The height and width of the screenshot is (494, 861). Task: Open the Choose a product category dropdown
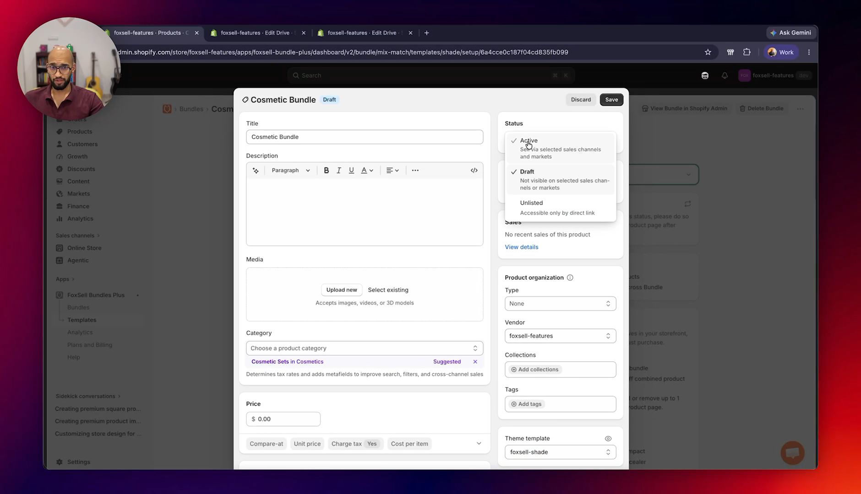[365, 348]
